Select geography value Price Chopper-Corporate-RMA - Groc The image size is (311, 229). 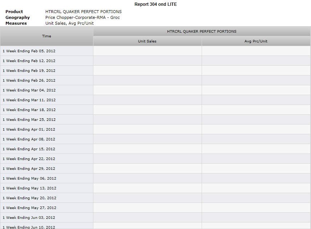82,17
